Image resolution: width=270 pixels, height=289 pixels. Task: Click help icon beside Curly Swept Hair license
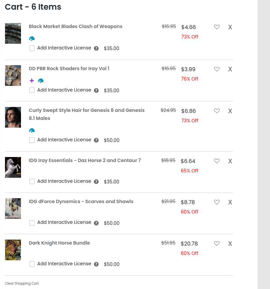click(96, 140)
